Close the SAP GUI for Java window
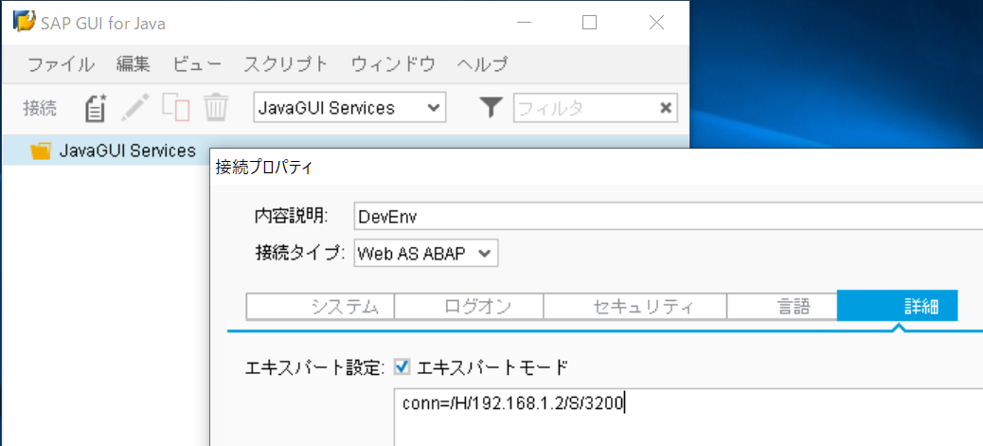Image resolution: width=983 pixels, height=446 pixels. (x=656, y=24)
